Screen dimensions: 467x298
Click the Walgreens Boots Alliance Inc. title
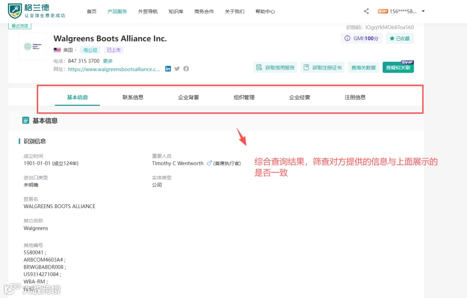click(110, 39)
